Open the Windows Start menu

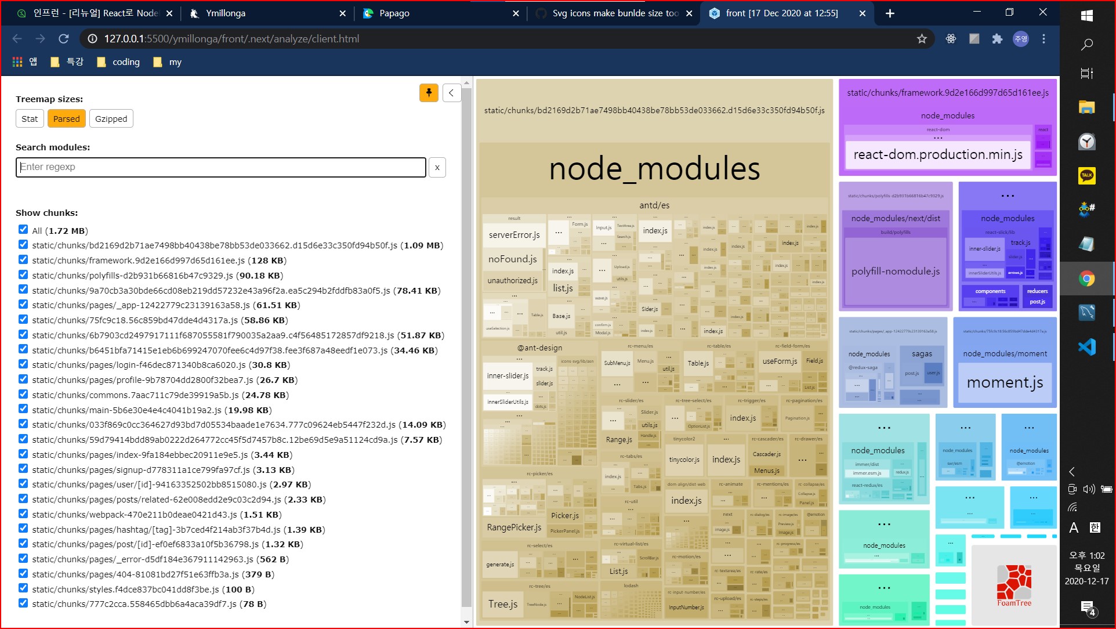[1087, 16]
